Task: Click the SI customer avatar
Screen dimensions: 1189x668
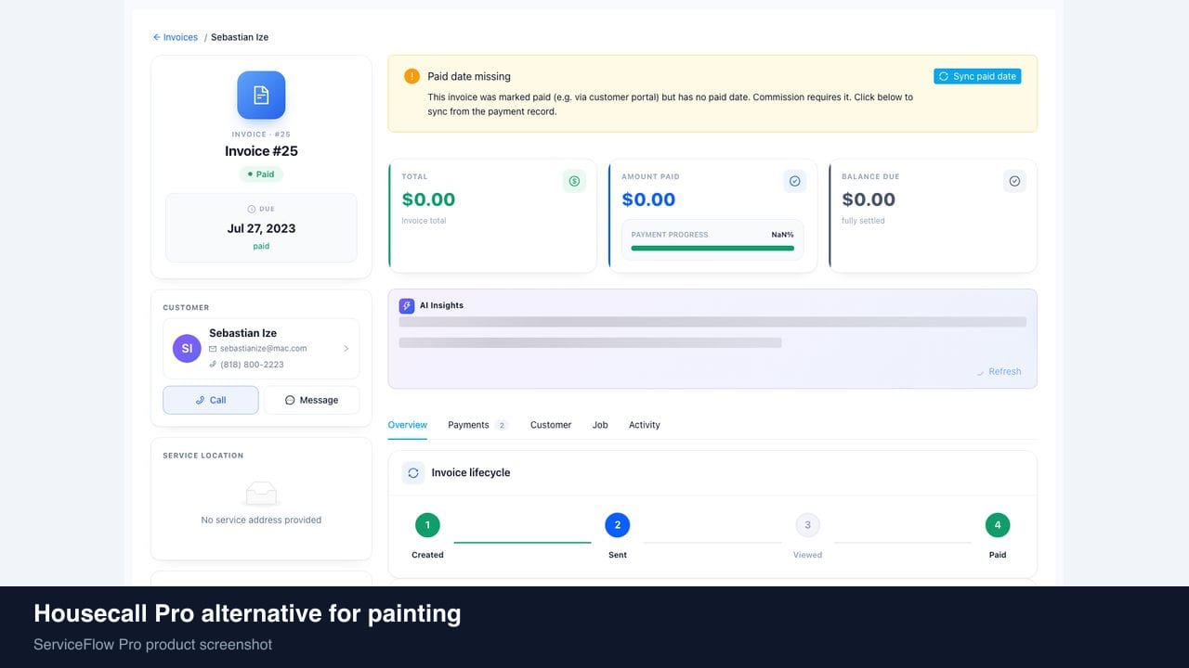Action: [187, 348]
